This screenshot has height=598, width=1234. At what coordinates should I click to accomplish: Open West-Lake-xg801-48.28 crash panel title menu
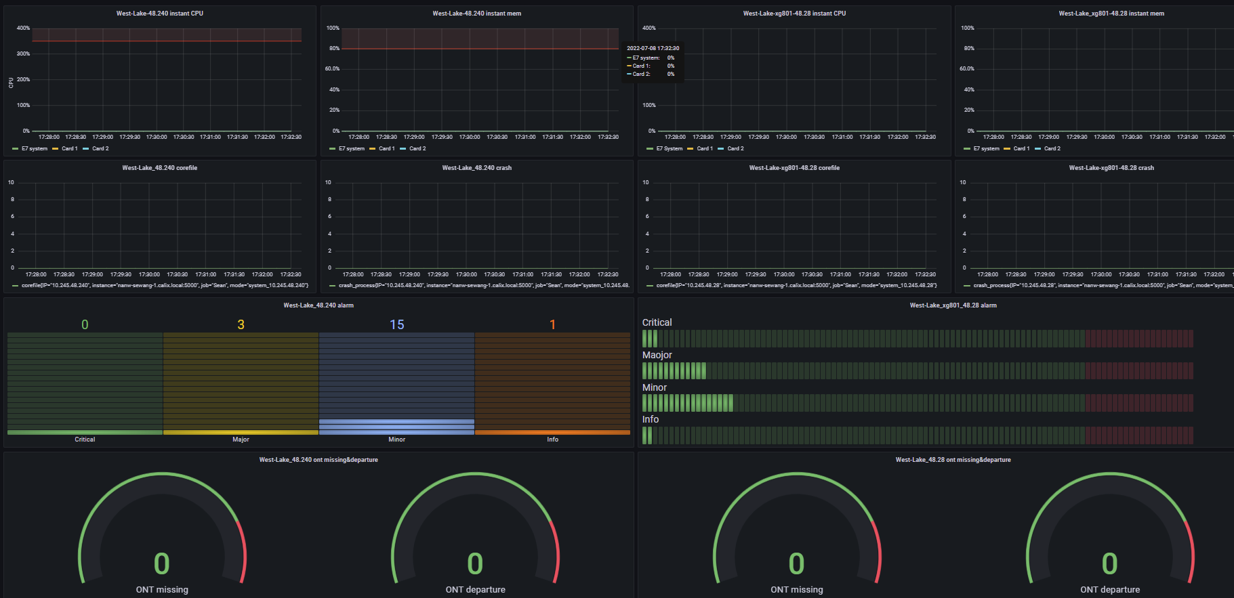point(1111,168)
